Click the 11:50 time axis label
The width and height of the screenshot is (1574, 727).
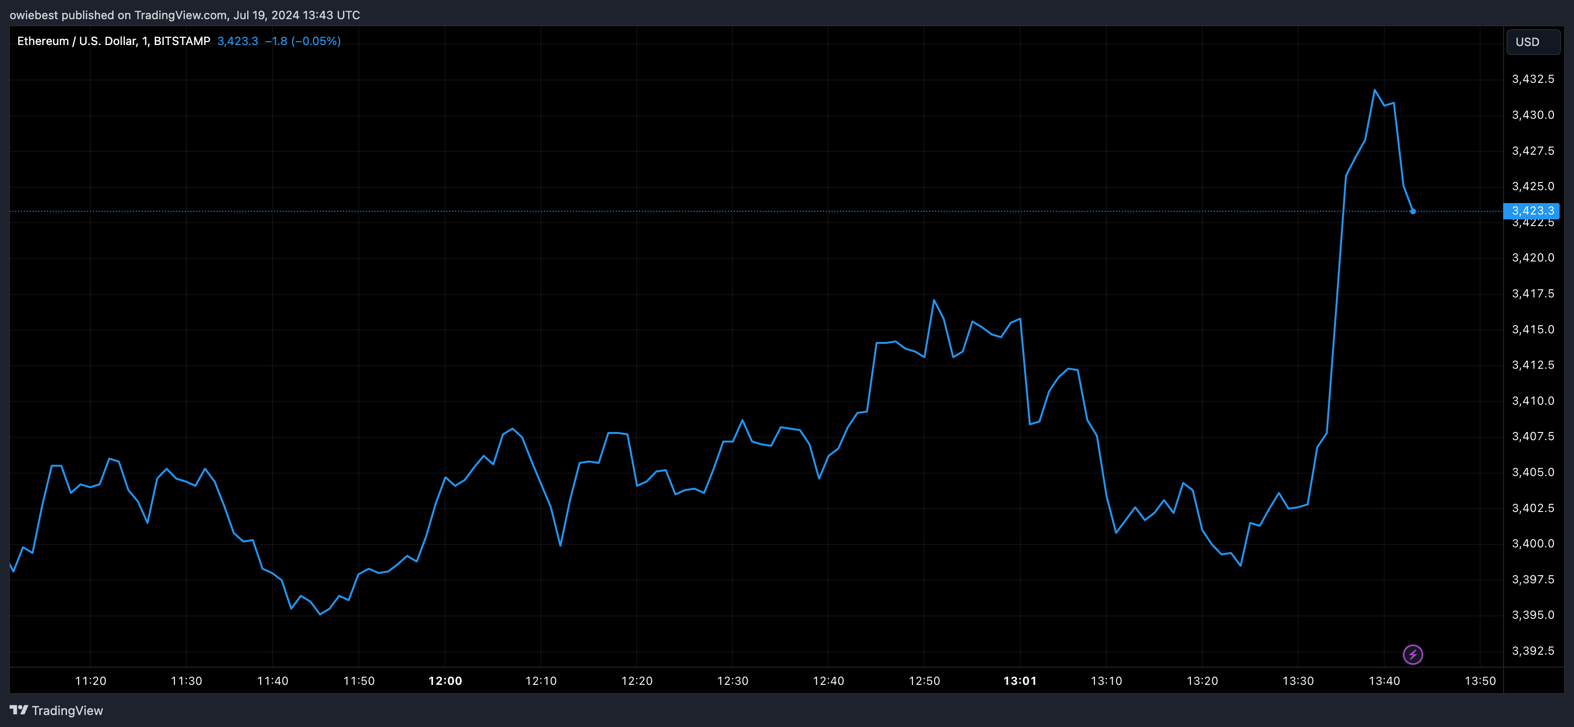pos(359,681)
